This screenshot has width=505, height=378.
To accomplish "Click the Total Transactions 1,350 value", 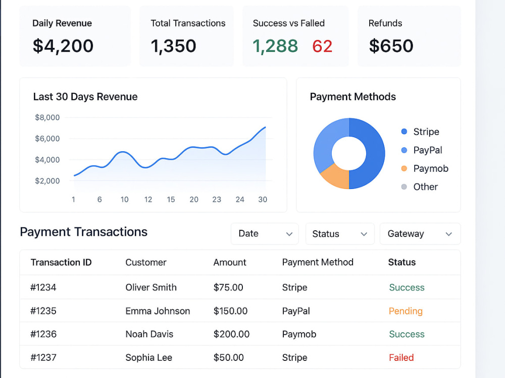I will [x=173, y=46].
